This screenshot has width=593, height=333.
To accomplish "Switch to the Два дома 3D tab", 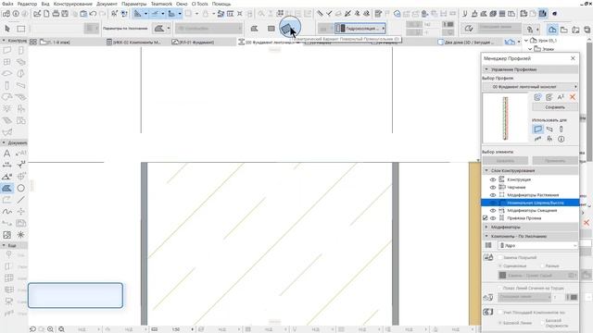I will point(466,42).
